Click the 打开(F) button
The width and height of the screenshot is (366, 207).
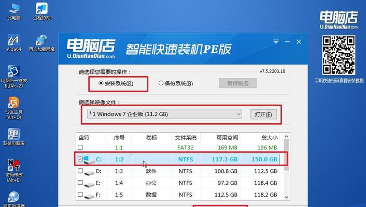pyautogui.click(x=263, y=114)
